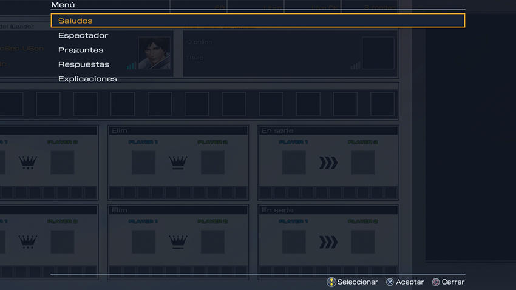Open the Preguntas menu option
Viewport: 516px width, 290px height.
(81, 50)
